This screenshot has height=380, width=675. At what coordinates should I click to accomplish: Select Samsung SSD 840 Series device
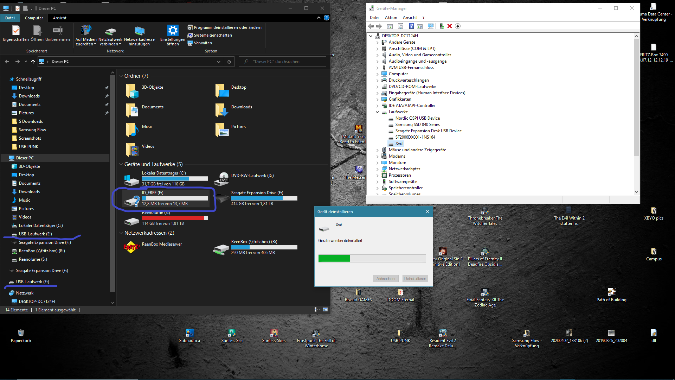point(417,125)
